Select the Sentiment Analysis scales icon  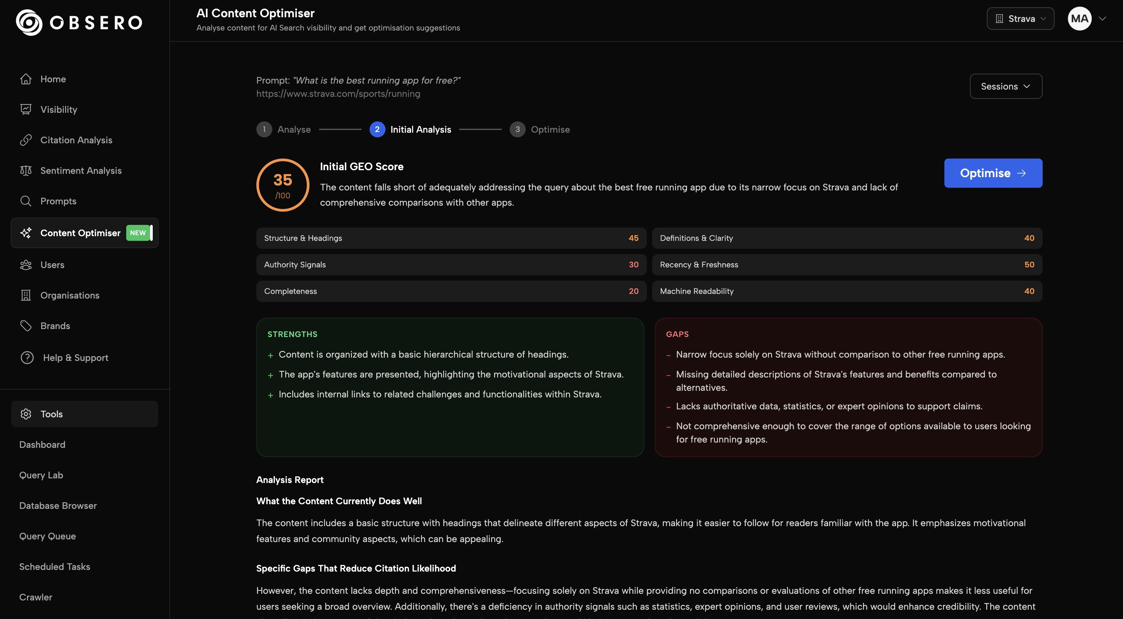(x=26, y=170)
